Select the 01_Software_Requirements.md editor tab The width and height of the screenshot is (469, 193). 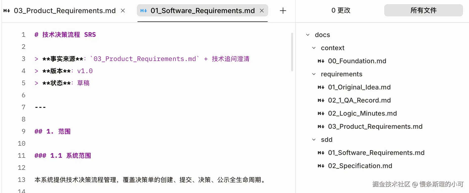pos(202,11)
